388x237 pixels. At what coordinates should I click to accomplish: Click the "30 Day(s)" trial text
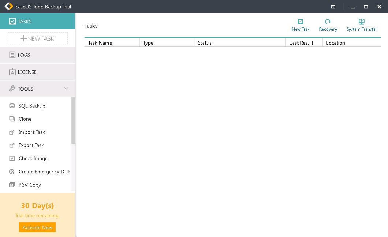(x=37, y=206)
